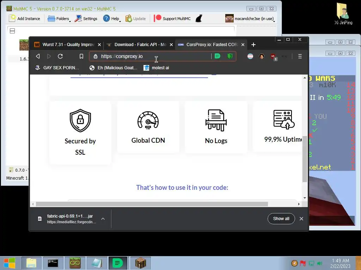
Task: Select the Minecraft grass block instance icon
Action: coord(24,45)
